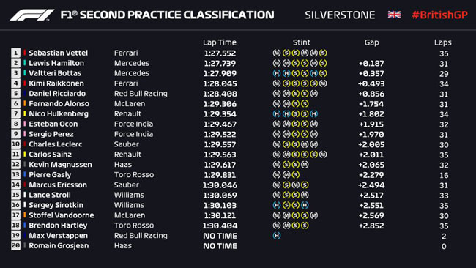Click the SILVERSTONE circuit label
Viewport: 476px width, 268px height.
tap(340, 15)
